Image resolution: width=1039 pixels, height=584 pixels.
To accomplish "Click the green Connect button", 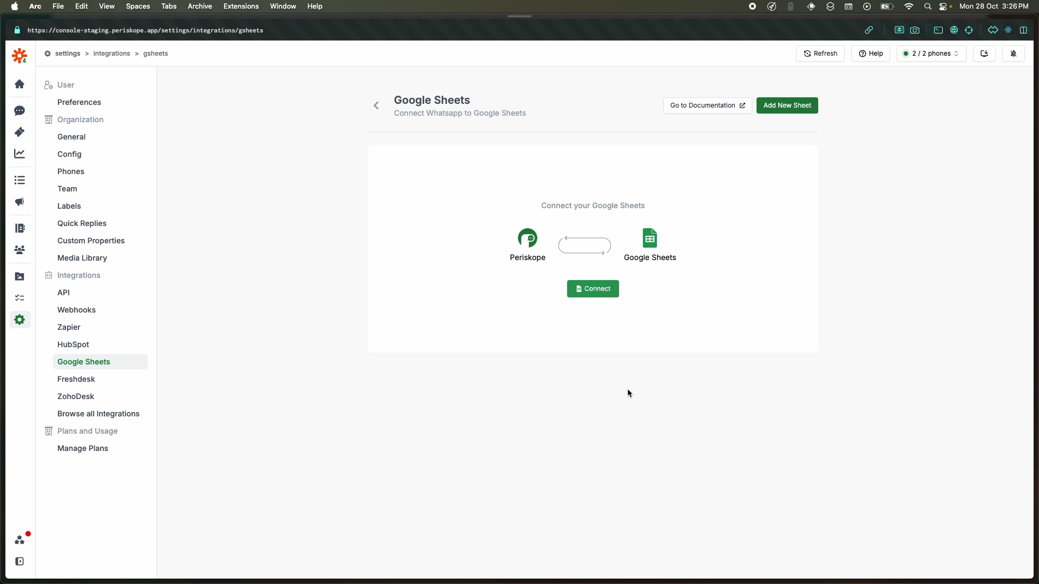I will coord(593,289).
